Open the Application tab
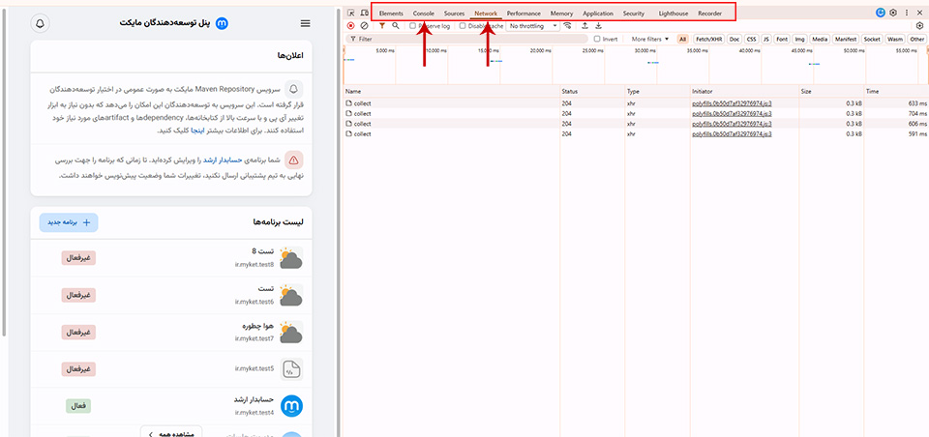 [598, 13]
